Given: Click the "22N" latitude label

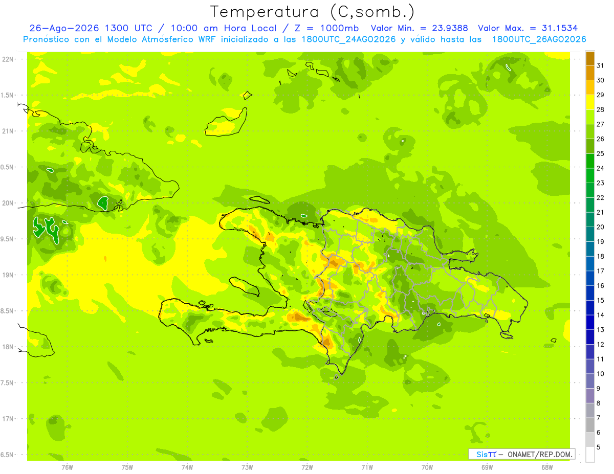Looking at the screenshot, I should pyautogui.click(x=9, y=59).
